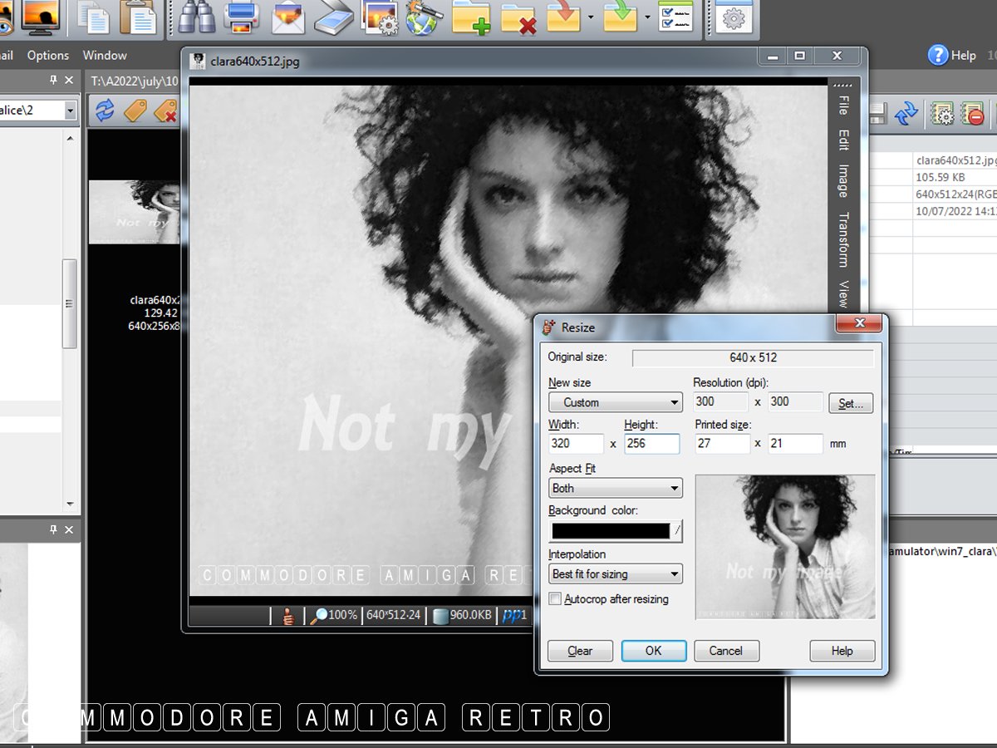
Task: Open the New size Custom dropdown
Action: (615, 402)
